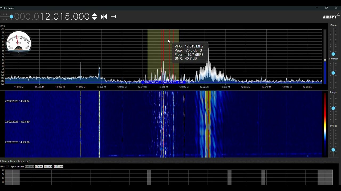Click the narrow carrier peak at 11.995 M
This screenshot has height=191, width=341.
(x=81, y=70)
